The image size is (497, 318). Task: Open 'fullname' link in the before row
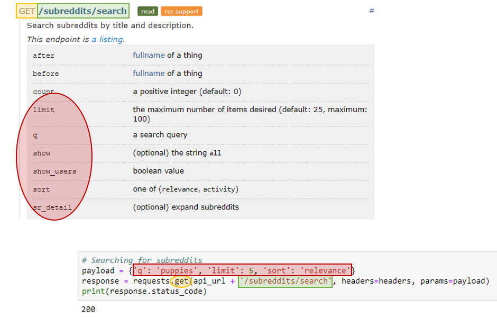coord(149,74)
